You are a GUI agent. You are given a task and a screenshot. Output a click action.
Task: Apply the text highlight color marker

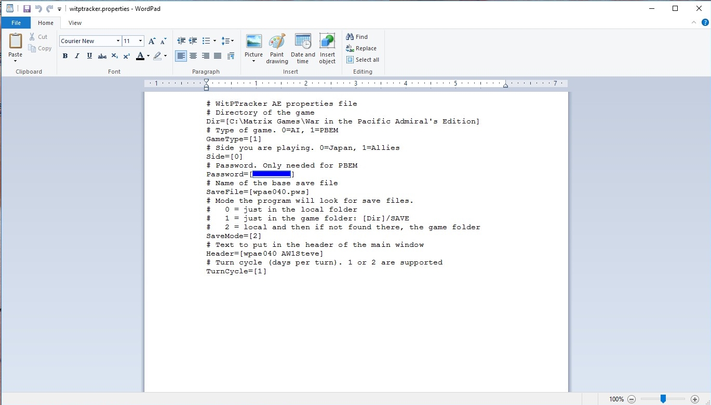click(157, 56)
